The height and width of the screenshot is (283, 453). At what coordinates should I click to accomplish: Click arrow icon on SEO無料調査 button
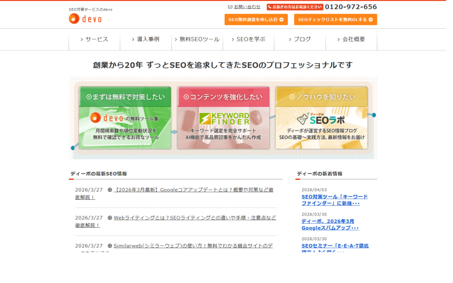pos(281,19)
